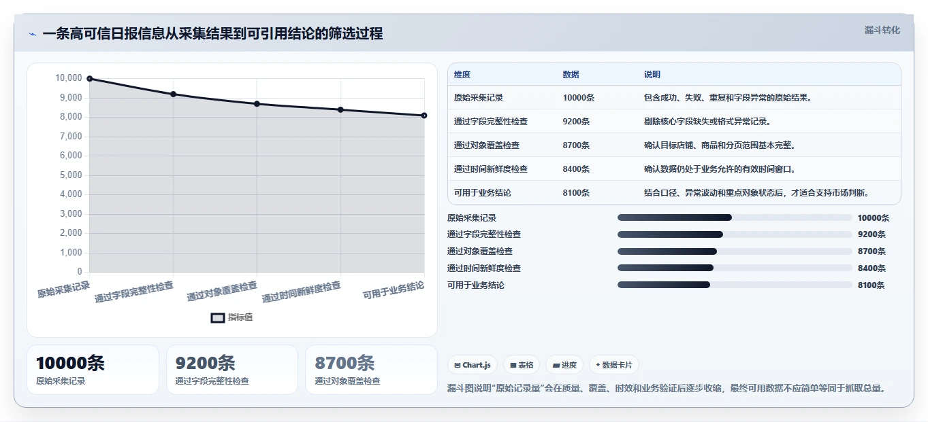Viewport: 928px width, 422px height.
Task: Select the 进度 chip
Action: point(564,365)
